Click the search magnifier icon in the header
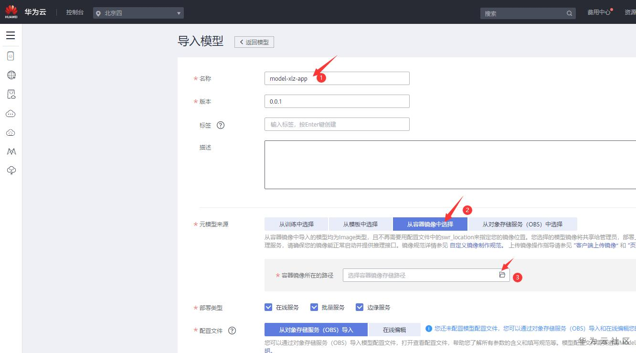 (x=569, y=13)
